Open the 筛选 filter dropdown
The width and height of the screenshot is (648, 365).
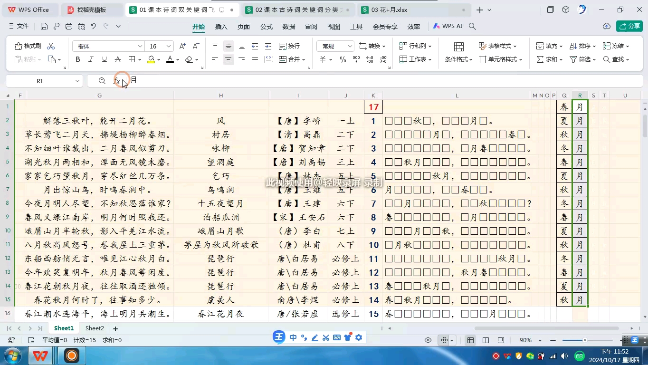coord(594,59)
